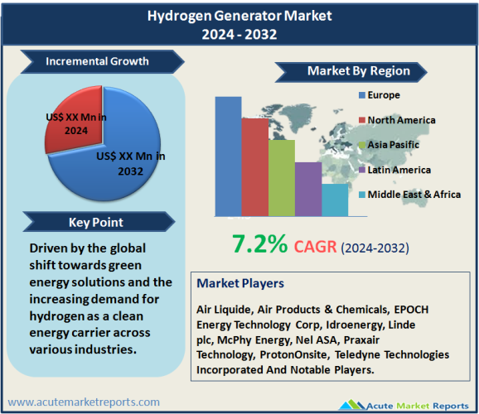Viewport: 479px width, 414px height.
Task: Click the Hydrogen Generator Market title
Action: [x=239, y=16]
